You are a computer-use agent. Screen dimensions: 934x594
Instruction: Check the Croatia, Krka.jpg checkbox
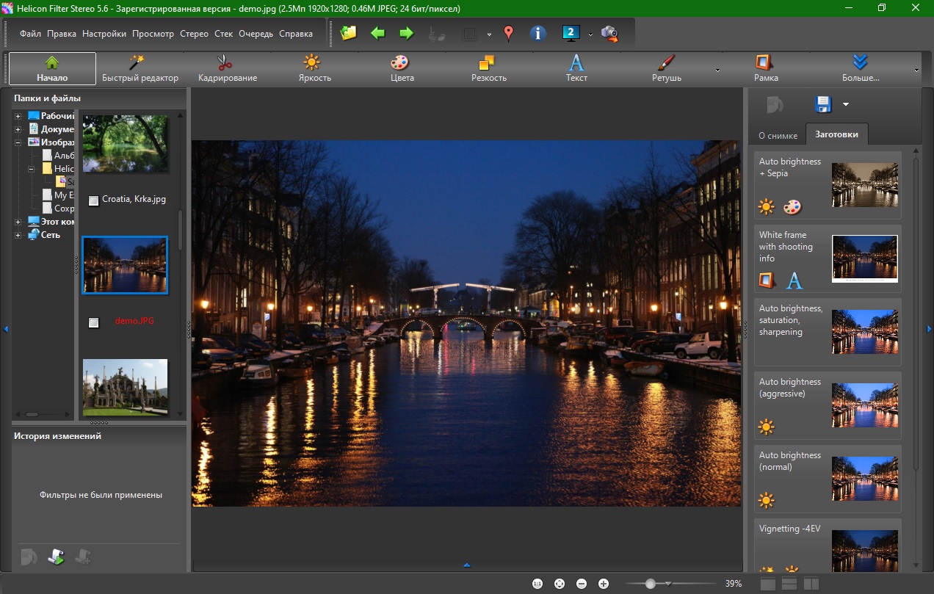pos(93,200)
